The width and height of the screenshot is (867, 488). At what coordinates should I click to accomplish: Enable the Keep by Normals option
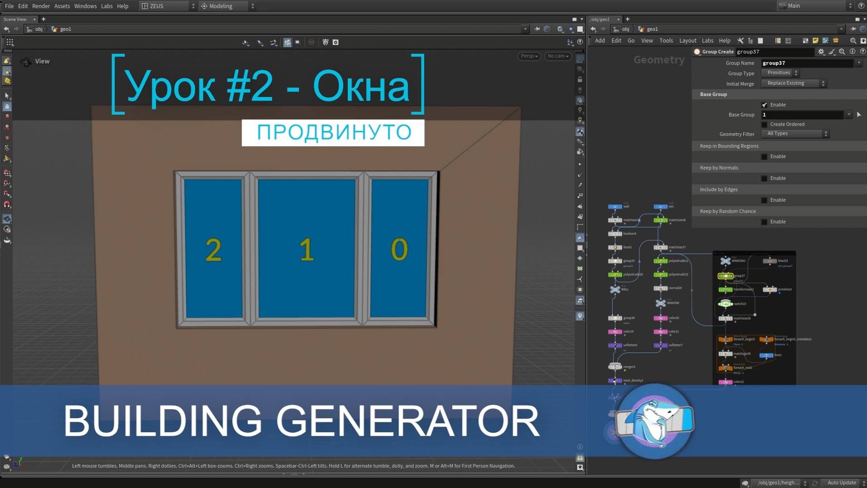click(x=765, y=178)
